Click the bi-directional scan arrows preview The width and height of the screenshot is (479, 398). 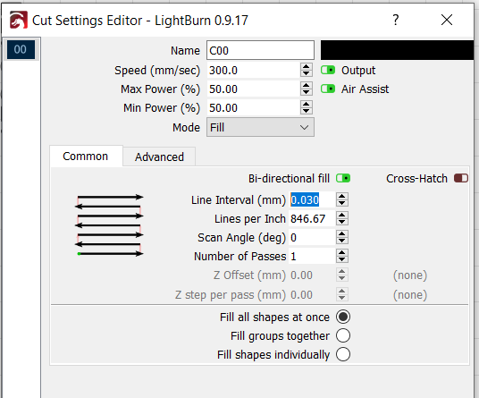tap(109, 225)
